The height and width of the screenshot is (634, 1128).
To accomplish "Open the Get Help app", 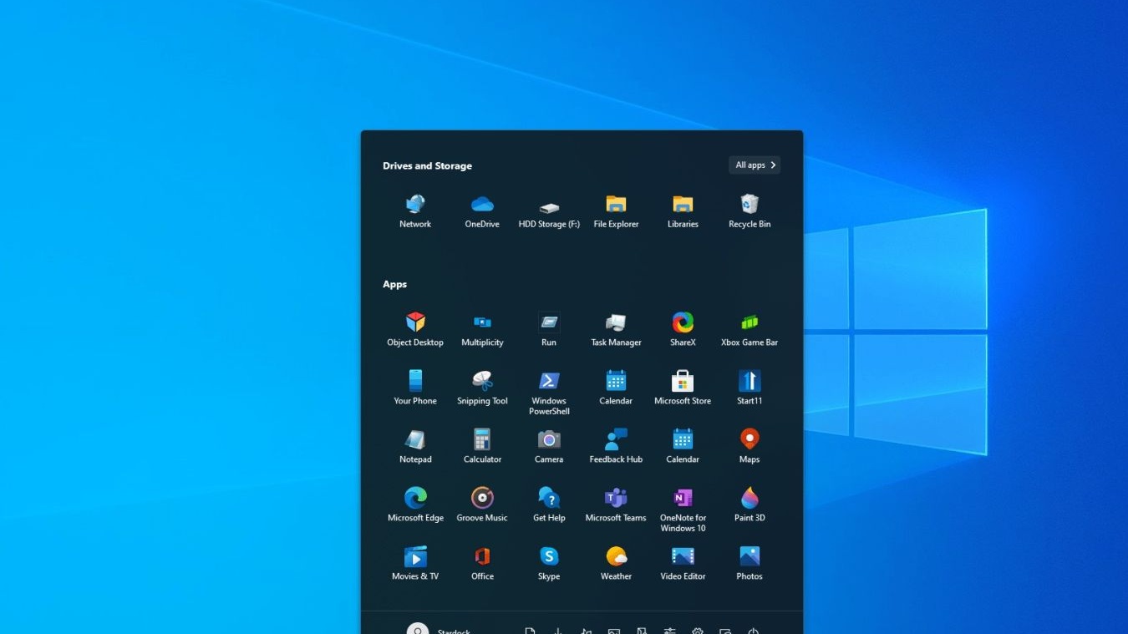I will pos(549,505).
